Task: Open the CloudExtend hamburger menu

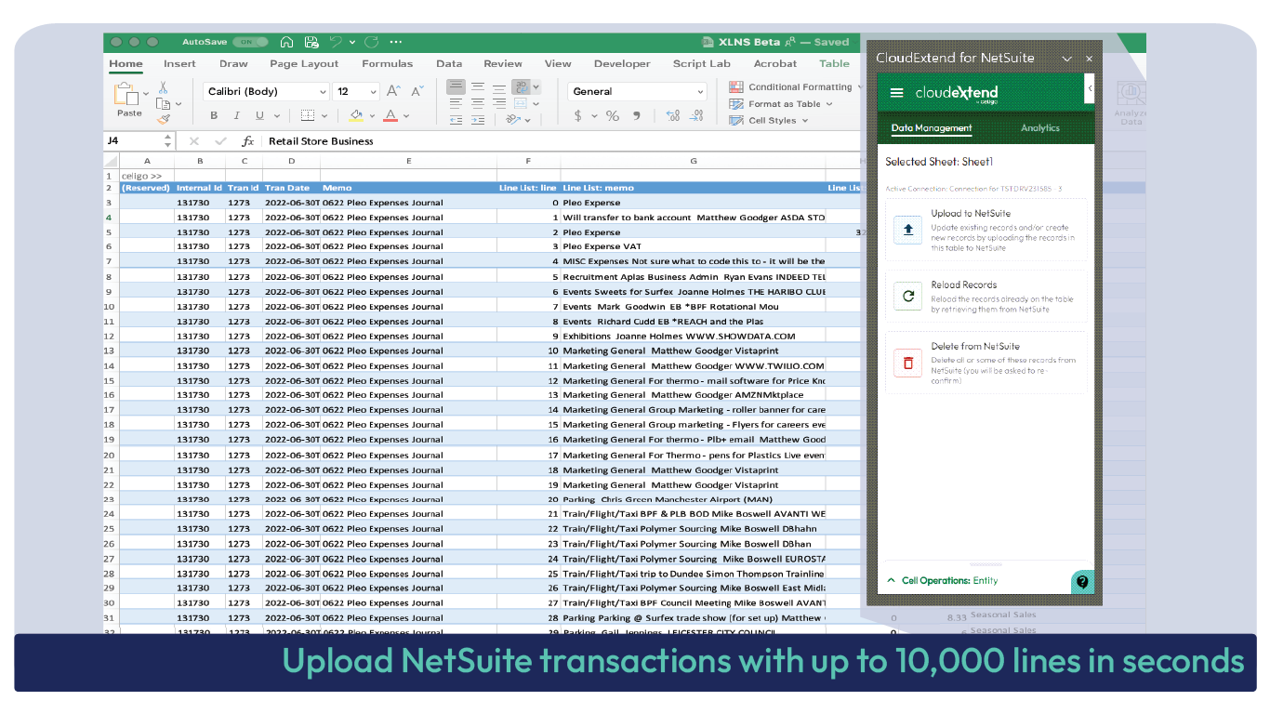Action: pos(896,93)
